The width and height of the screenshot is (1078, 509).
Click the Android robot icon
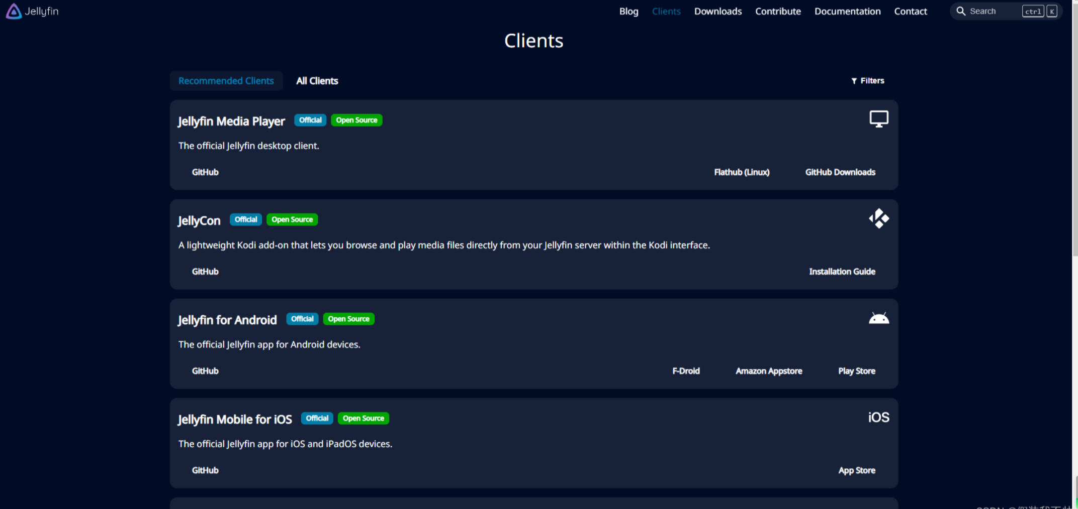point(878,318)
